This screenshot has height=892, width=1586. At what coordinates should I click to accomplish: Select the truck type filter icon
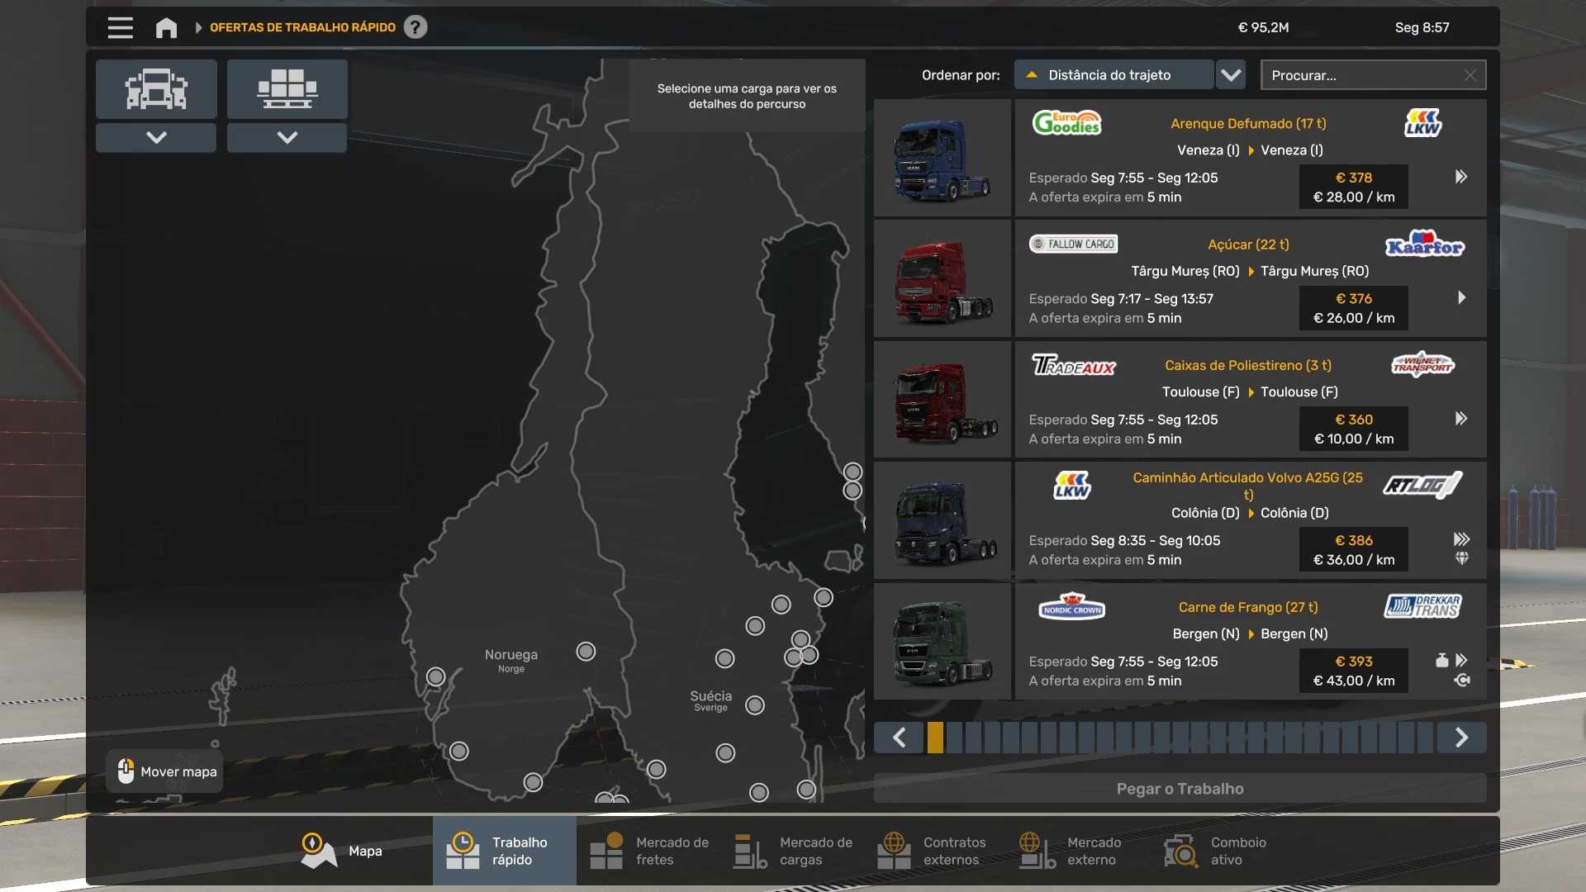click(156, 88)
